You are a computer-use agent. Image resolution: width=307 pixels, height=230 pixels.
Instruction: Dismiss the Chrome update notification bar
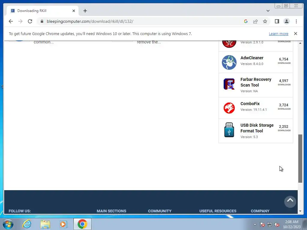click(296, 34)
